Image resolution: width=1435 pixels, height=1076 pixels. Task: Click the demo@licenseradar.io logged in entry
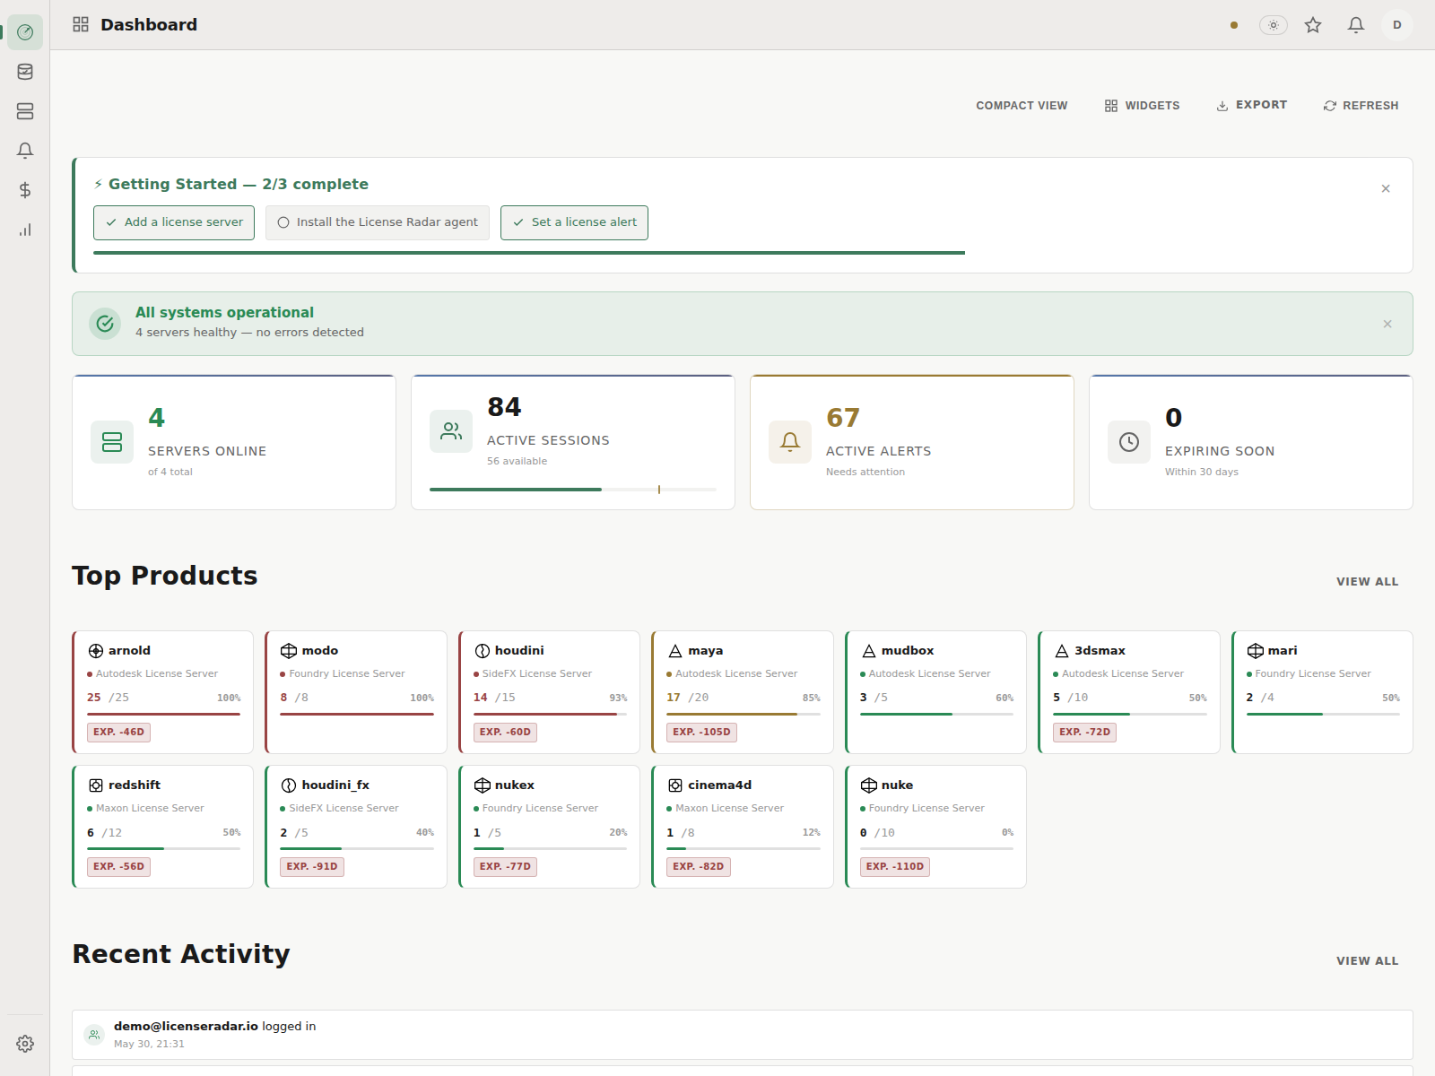click(743, 1035)
